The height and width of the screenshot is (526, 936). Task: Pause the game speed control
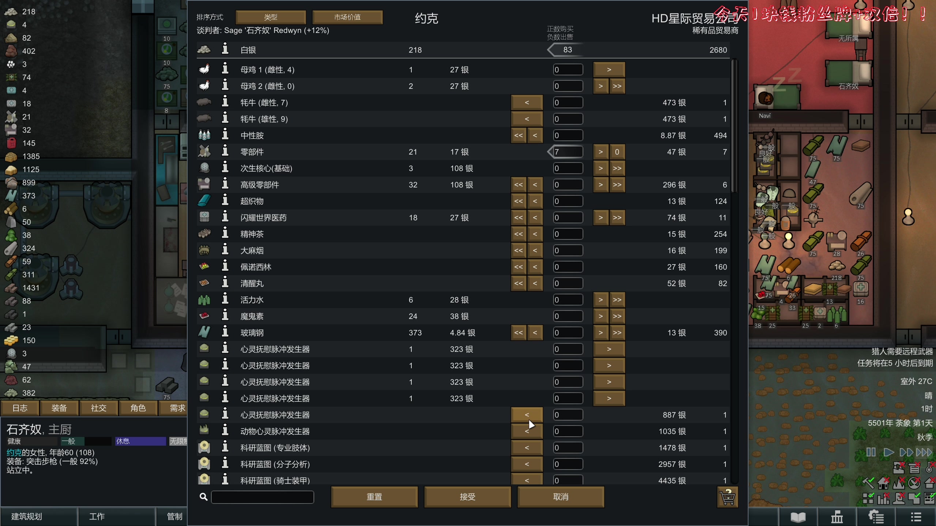click(x=871, y=452)
